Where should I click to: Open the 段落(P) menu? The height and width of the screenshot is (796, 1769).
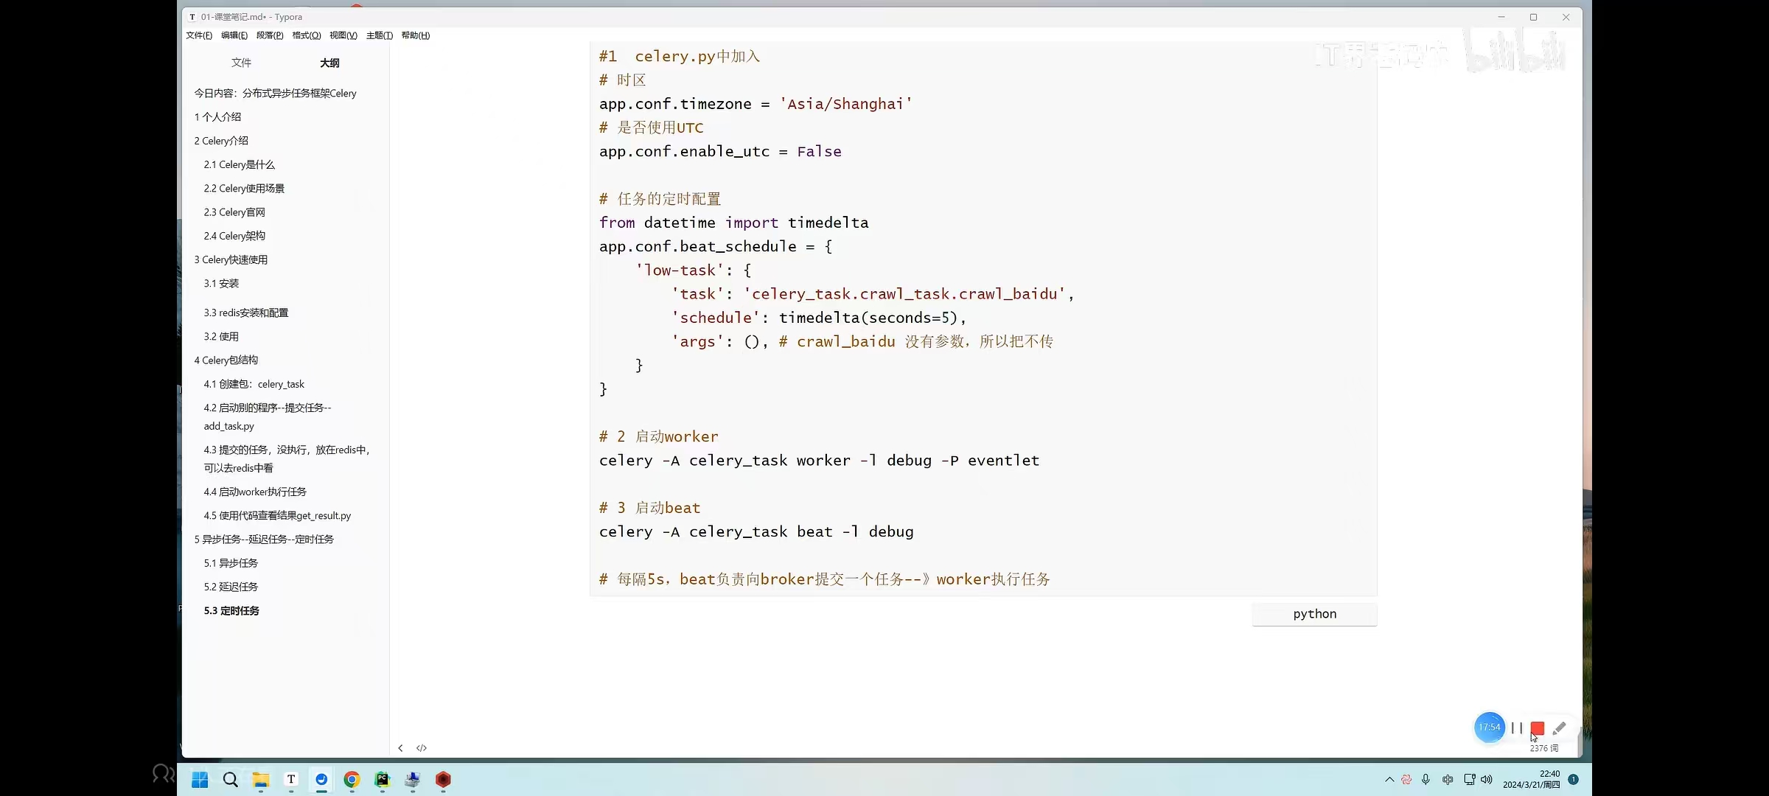coord(270,35)
